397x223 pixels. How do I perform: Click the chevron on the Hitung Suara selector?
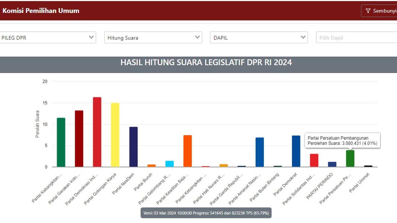(197, 37)
